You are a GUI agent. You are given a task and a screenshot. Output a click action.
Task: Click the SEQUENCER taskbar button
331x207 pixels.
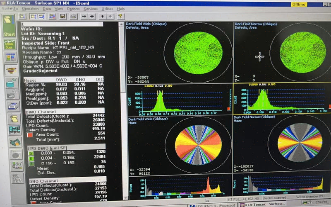click(212, 205)
